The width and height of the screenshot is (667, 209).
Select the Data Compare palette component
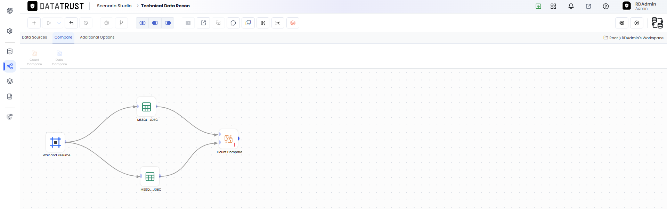pos(59,58)
